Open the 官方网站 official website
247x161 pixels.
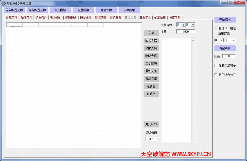[60, 10]
